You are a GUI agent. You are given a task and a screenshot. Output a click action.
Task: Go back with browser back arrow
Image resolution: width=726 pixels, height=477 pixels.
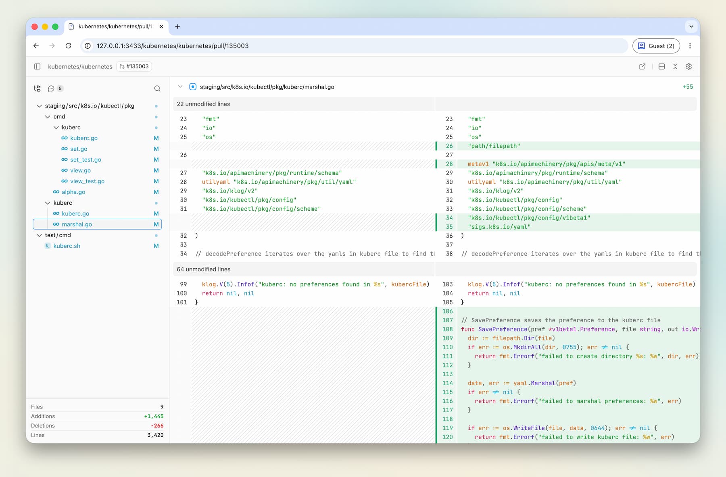36,46
